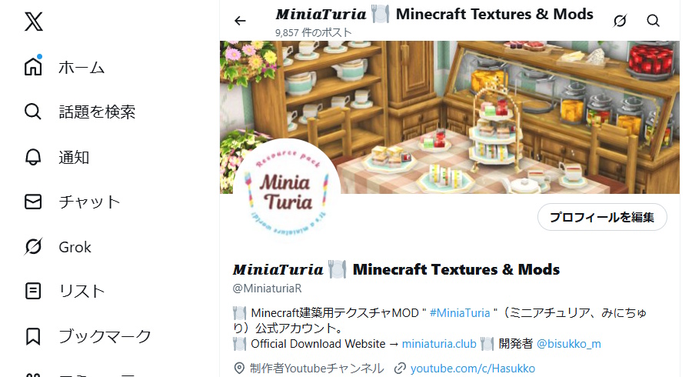692x377 pixels.
Task: View the tea shop banner image
Action: click(450, 117)
